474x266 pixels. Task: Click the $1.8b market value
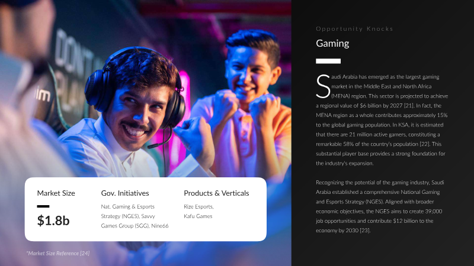tap(53, 220)
